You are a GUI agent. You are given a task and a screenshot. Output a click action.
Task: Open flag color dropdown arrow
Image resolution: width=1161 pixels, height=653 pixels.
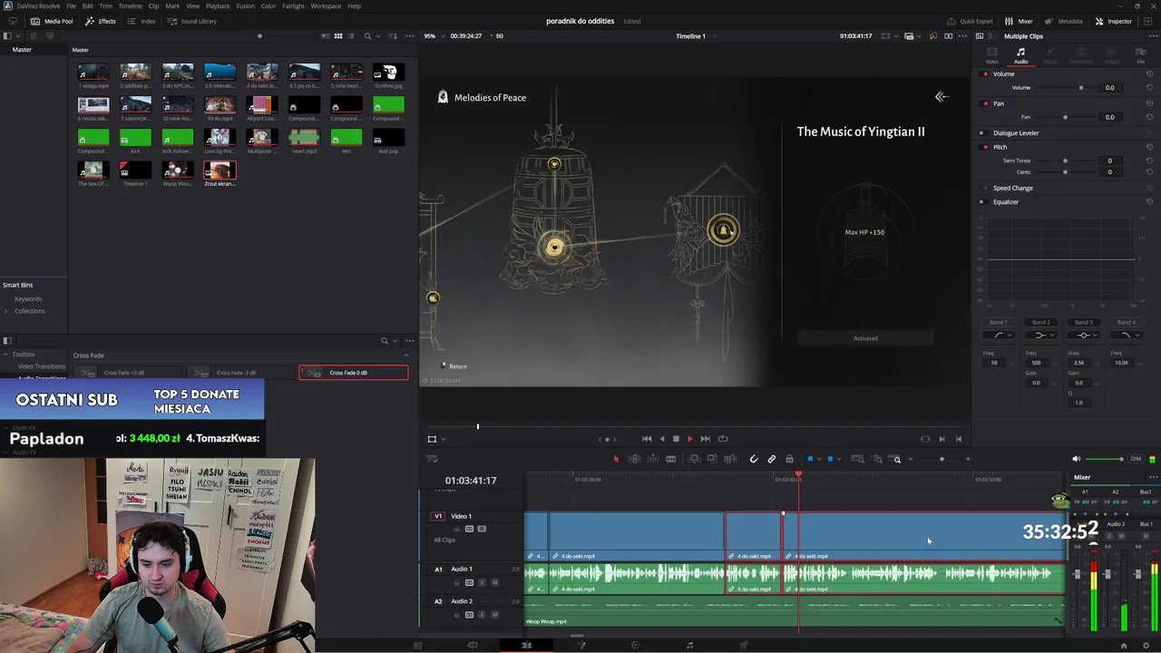click(x=819, y=459)
